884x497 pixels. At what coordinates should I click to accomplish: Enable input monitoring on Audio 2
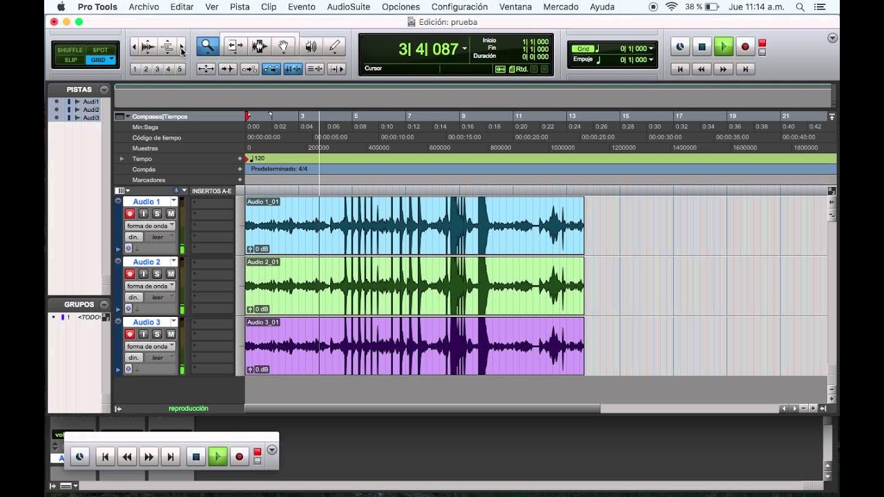144,274
